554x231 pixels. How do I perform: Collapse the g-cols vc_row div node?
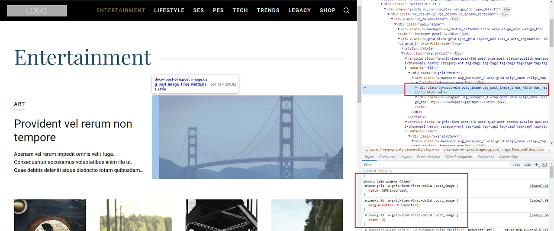(385, 9)
